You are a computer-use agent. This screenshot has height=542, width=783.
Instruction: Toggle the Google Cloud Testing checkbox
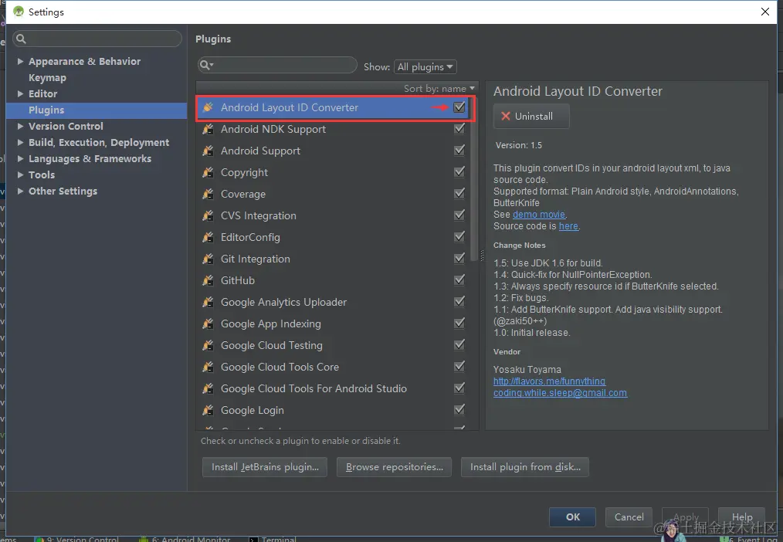pyautogui.click(x=459, y=344)
